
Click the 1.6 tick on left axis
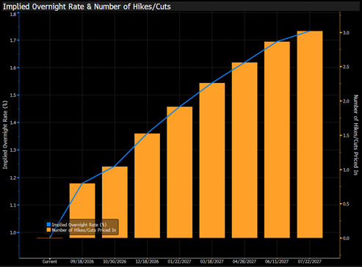13,67
